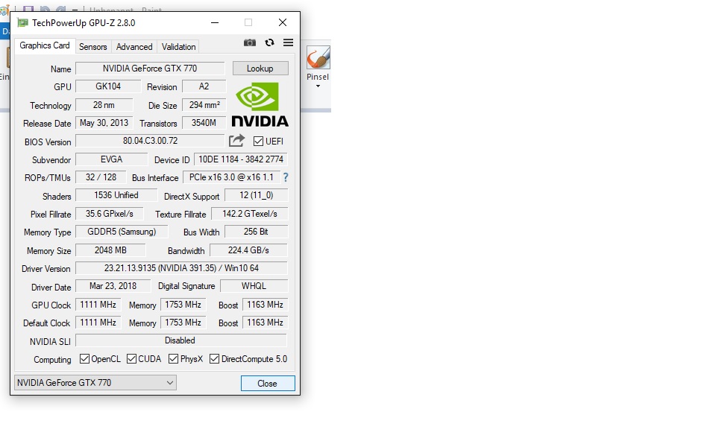Toggle the UEFI checkbox
The height and width of the screenshot is (441, 716).
[x=259, y=142]
